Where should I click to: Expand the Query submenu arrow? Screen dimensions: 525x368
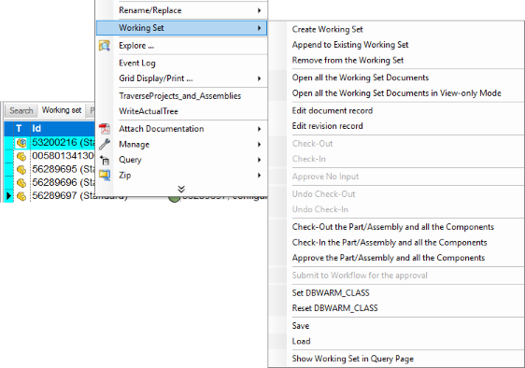[259, 160]
